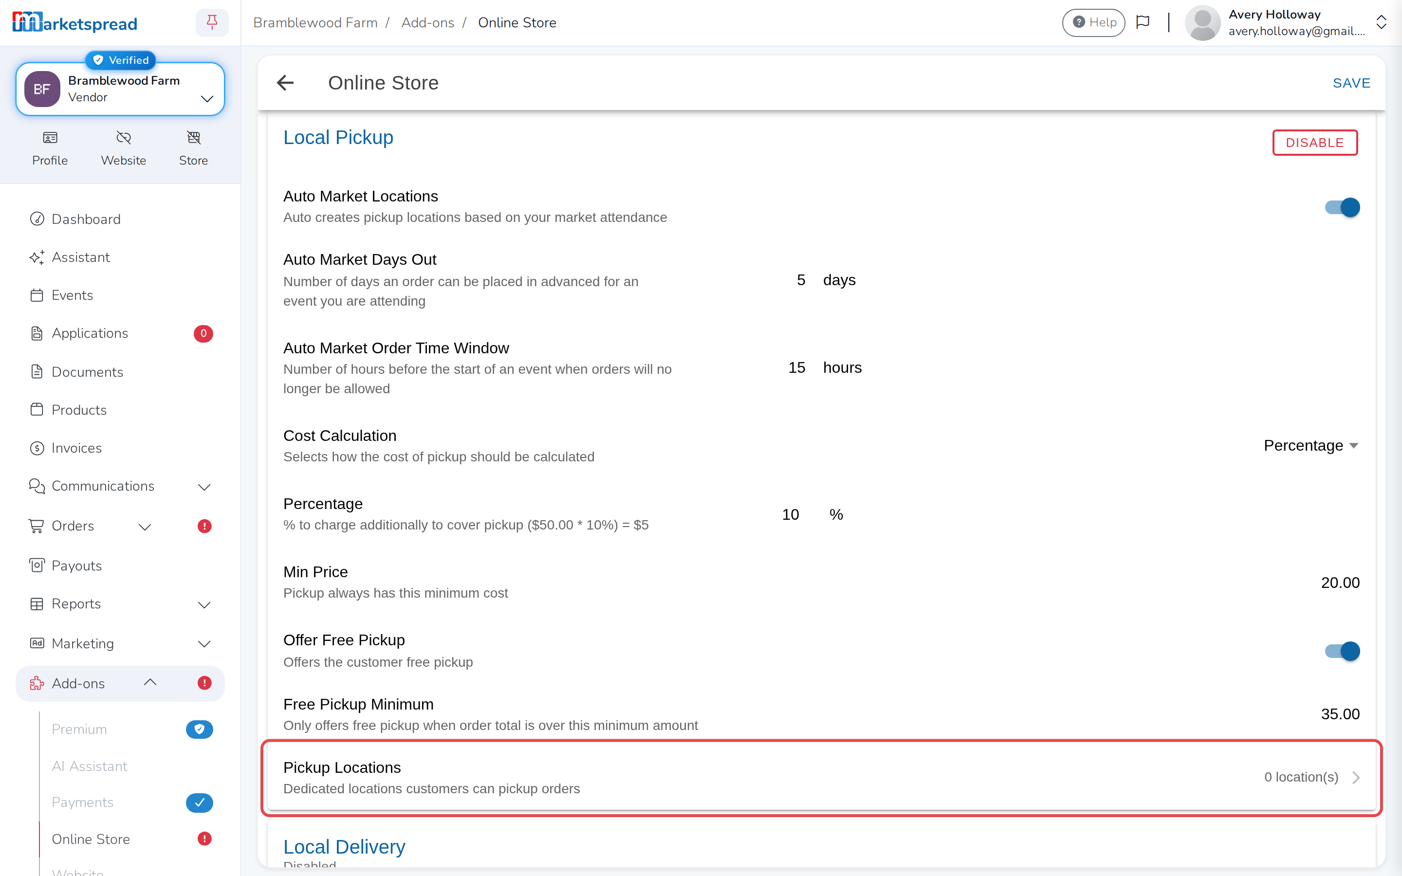The height and width of the screenshot is (876, 1402).
Task: Click the Dashboard gauge icon
Action: [37, 219]
